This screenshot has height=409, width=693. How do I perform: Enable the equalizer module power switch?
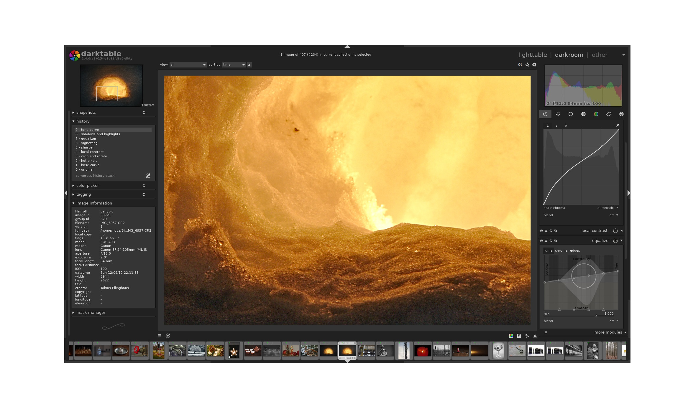pos(542,240)
